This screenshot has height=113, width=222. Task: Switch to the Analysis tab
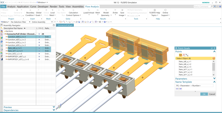[x=12, y=6]
